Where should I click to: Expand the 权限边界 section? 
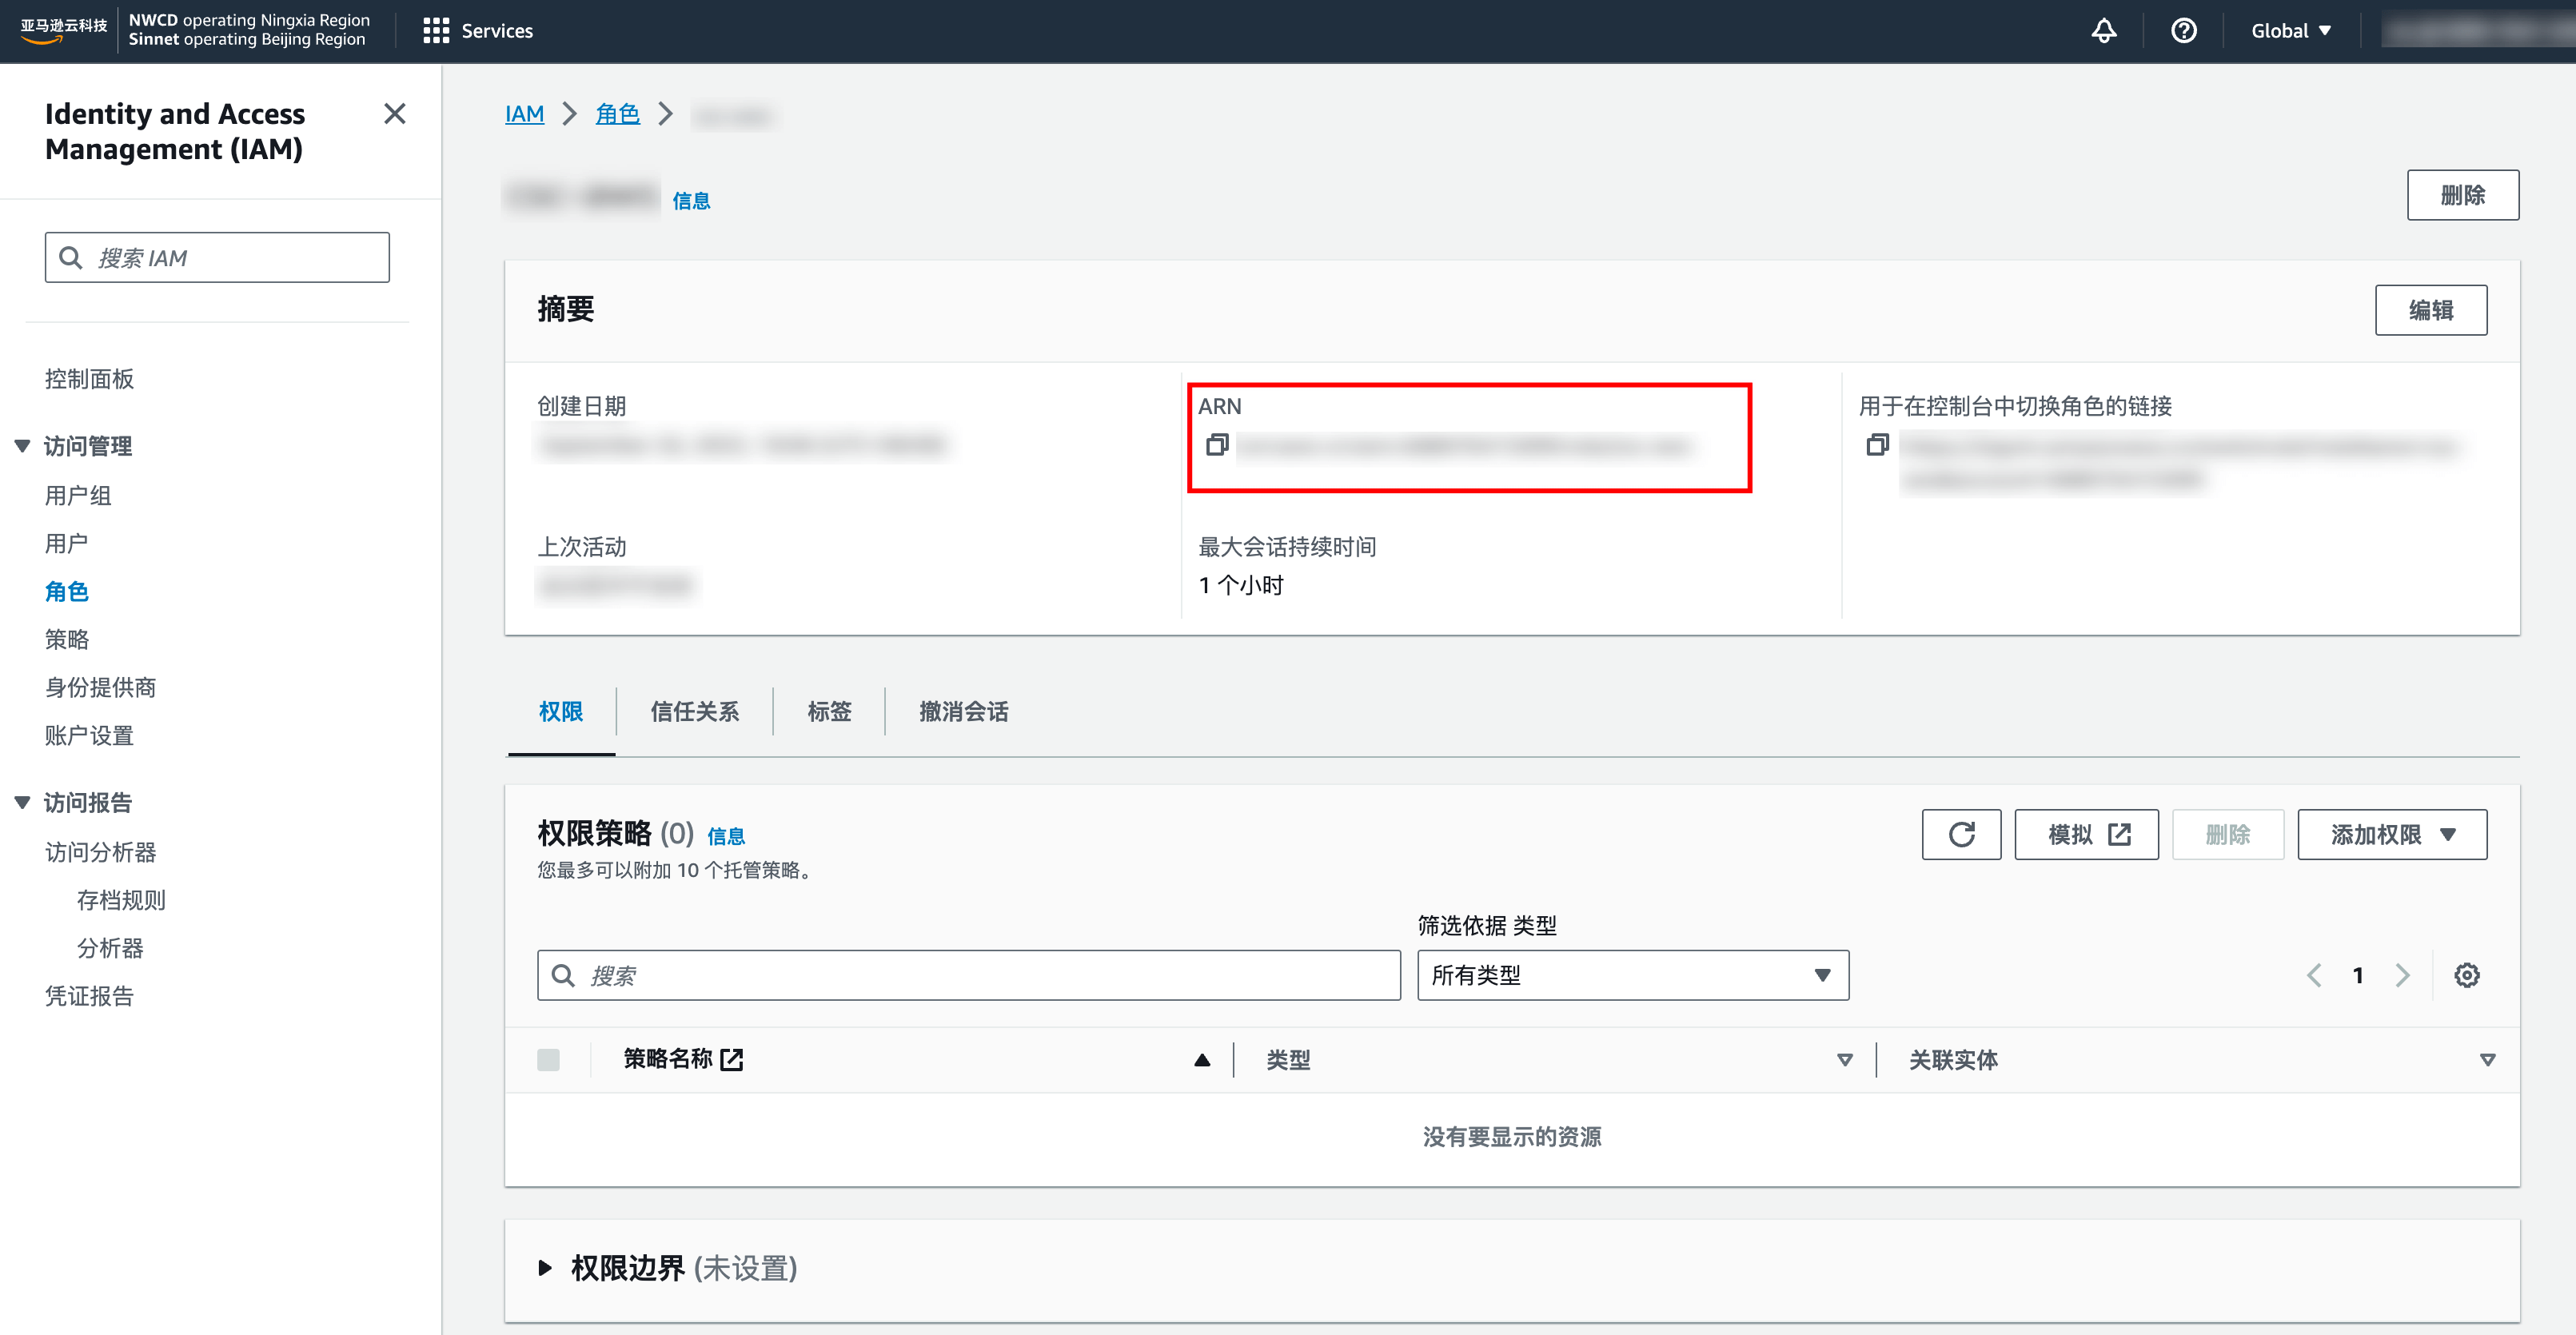tap(545, 1268)
